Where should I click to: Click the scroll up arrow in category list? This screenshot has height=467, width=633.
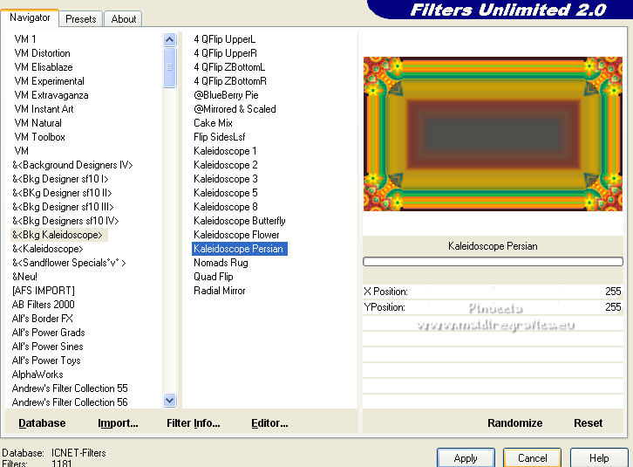point(169,39)
